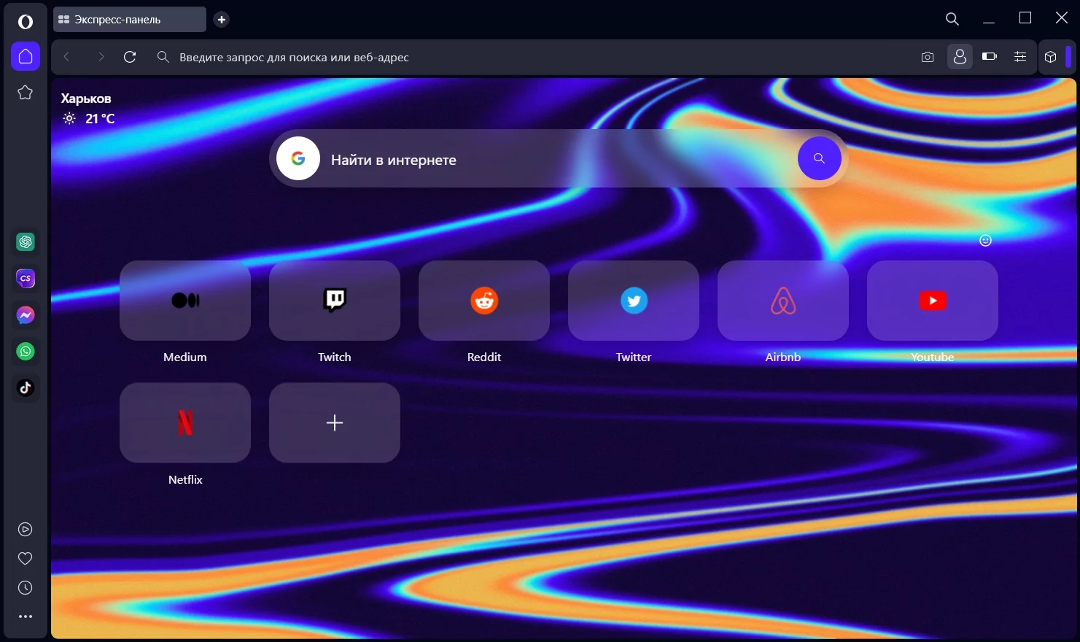Viewport: 1080px width, 642px height.
Task: Reload the current page
Action: (130, 57)
